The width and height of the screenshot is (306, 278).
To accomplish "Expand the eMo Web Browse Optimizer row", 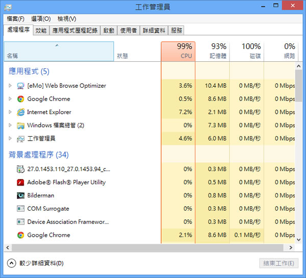I will point(10,86).
